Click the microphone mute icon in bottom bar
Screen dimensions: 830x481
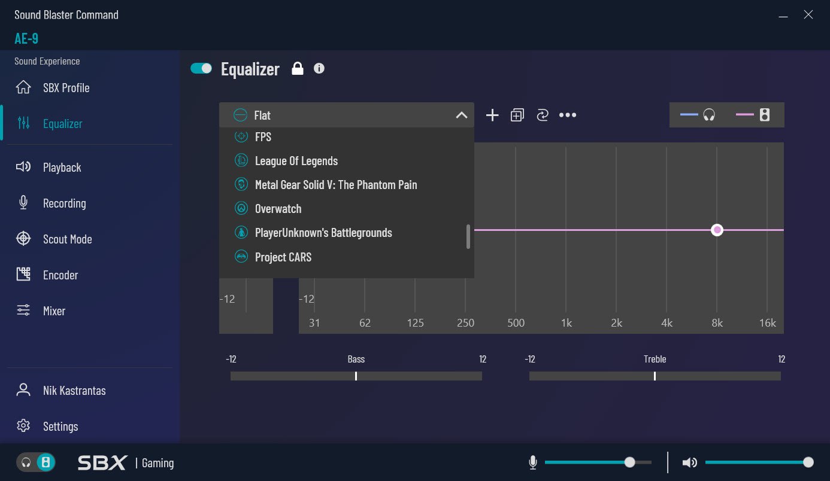(x=533, y=462)
